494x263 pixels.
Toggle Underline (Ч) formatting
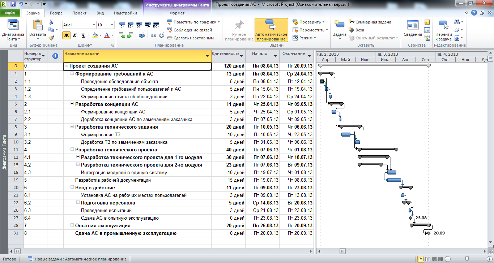point(83,35)
